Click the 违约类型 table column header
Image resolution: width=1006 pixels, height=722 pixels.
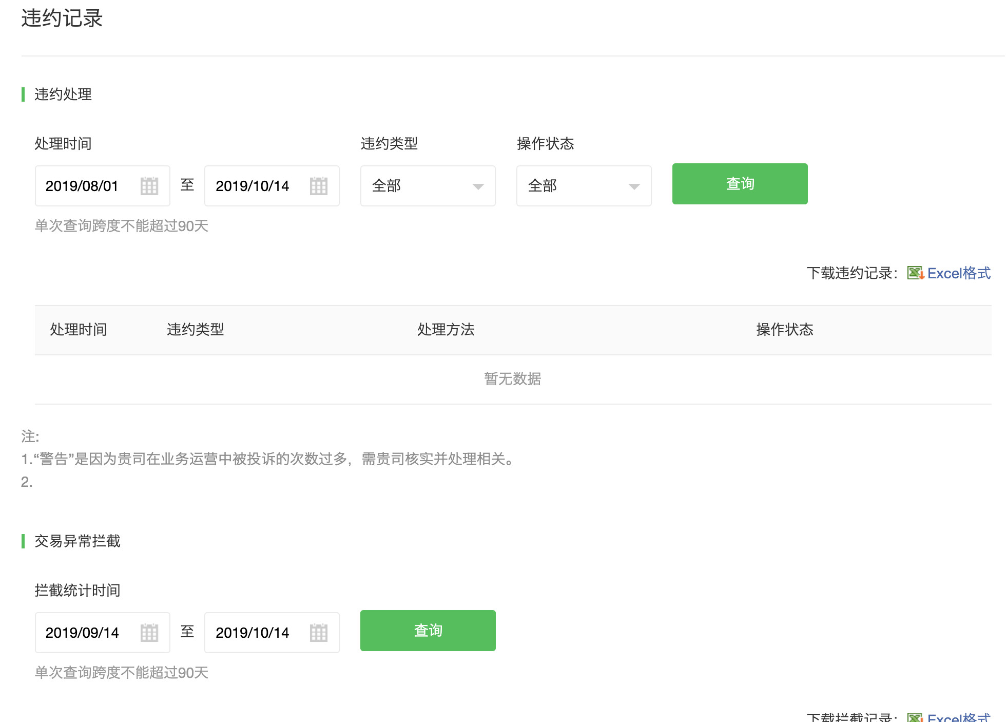click(196, 330)
